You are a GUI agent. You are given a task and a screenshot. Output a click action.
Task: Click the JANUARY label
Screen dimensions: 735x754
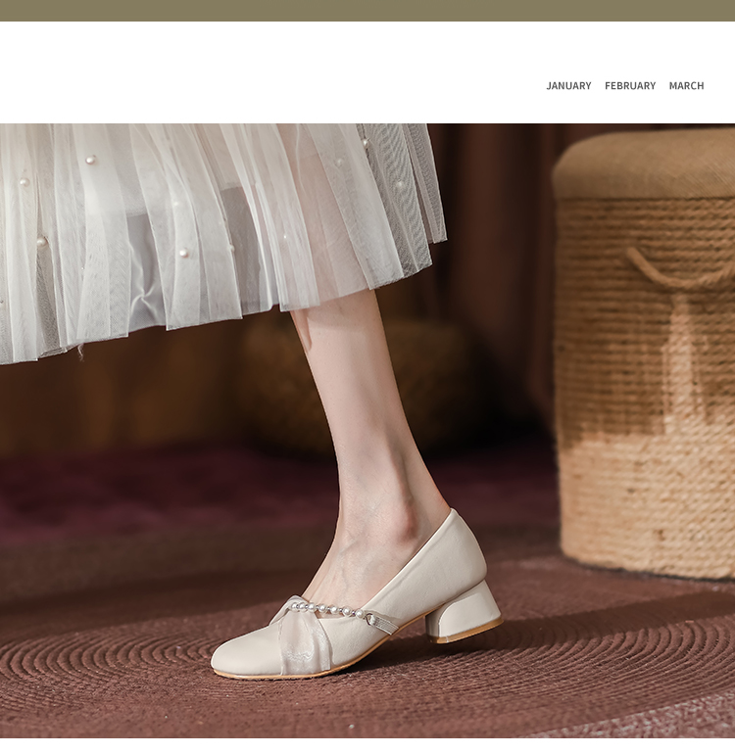(x=568, y=85)
